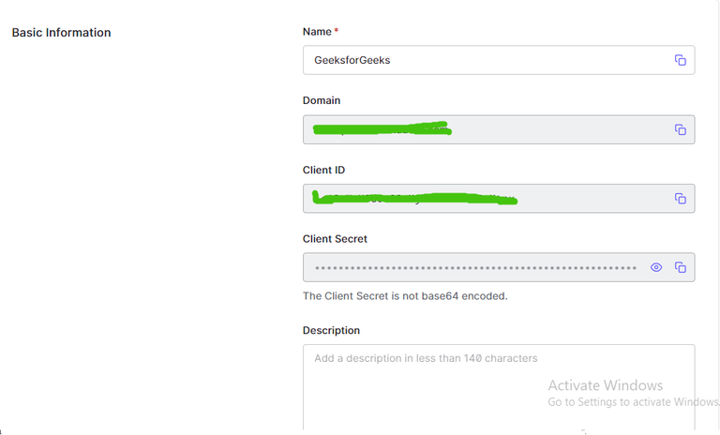Click the Description label

click(x=331, y=330)
